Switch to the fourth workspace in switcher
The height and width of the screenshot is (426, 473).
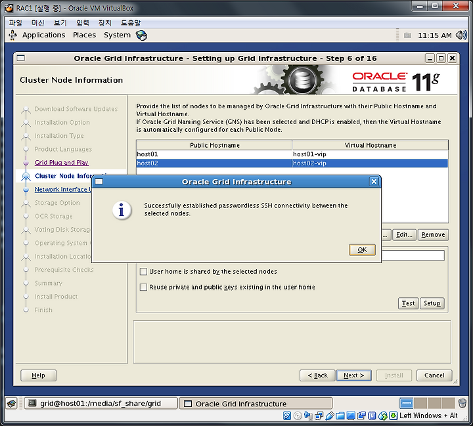tap(448, 403)
